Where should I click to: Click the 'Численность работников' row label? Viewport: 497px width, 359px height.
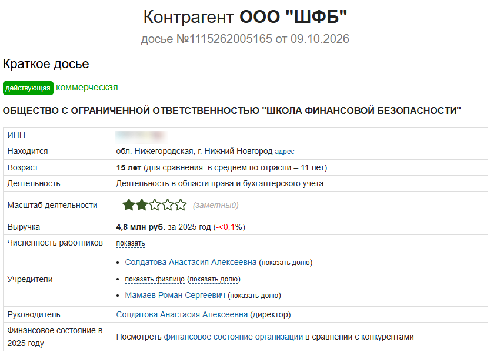(x=55, y=243)
